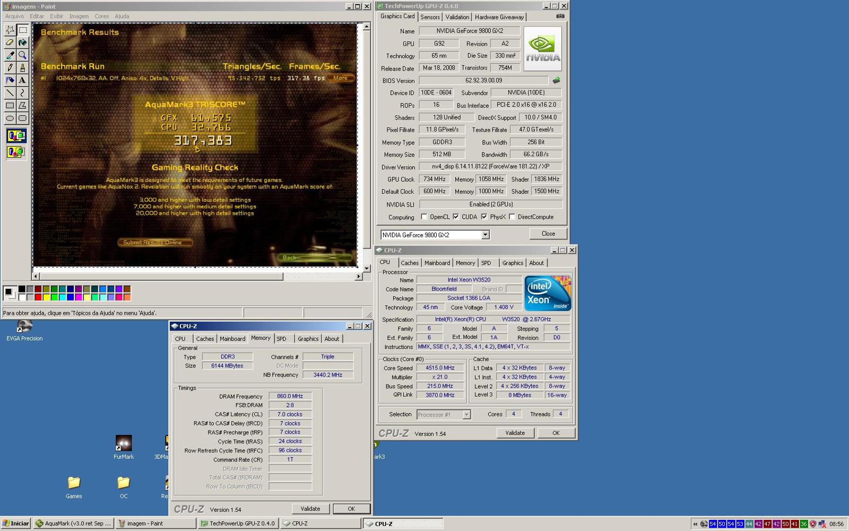
Task: Open the Processor #1 selection dropdown
Action: tap(466, 415)
